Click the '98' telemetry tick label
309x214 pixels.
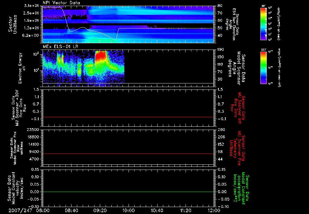[220, 152]
